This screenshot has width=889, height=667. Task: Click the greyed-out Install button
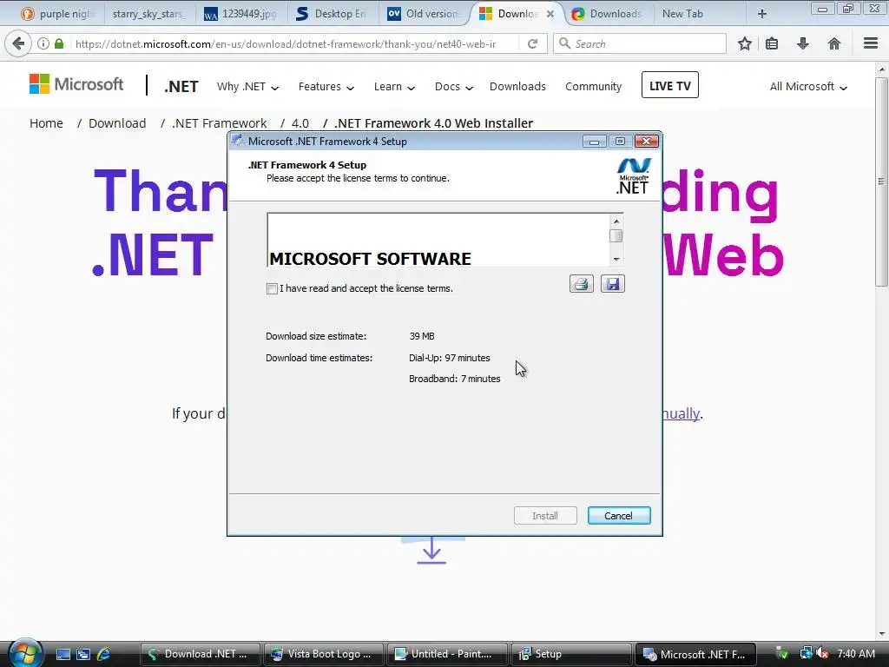tap(545, 516)
